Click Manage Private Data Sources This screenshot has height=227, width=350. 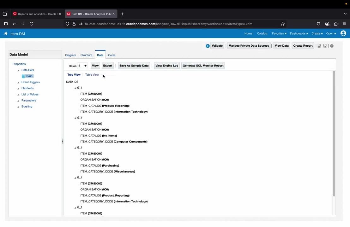click(249, 46)
